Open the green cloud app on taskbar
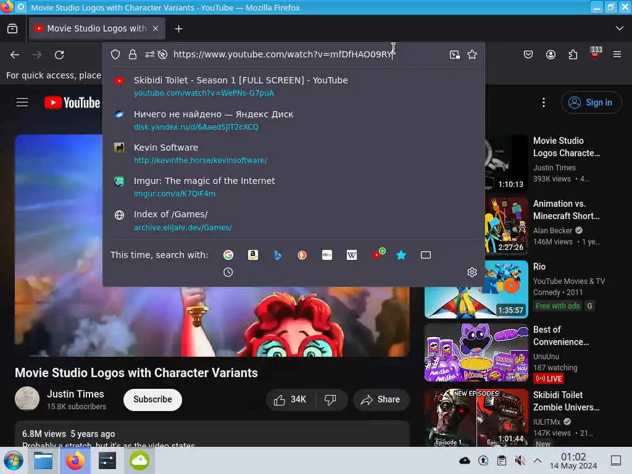The width and height of the screenshot is (632, 474). click(139, 460)
